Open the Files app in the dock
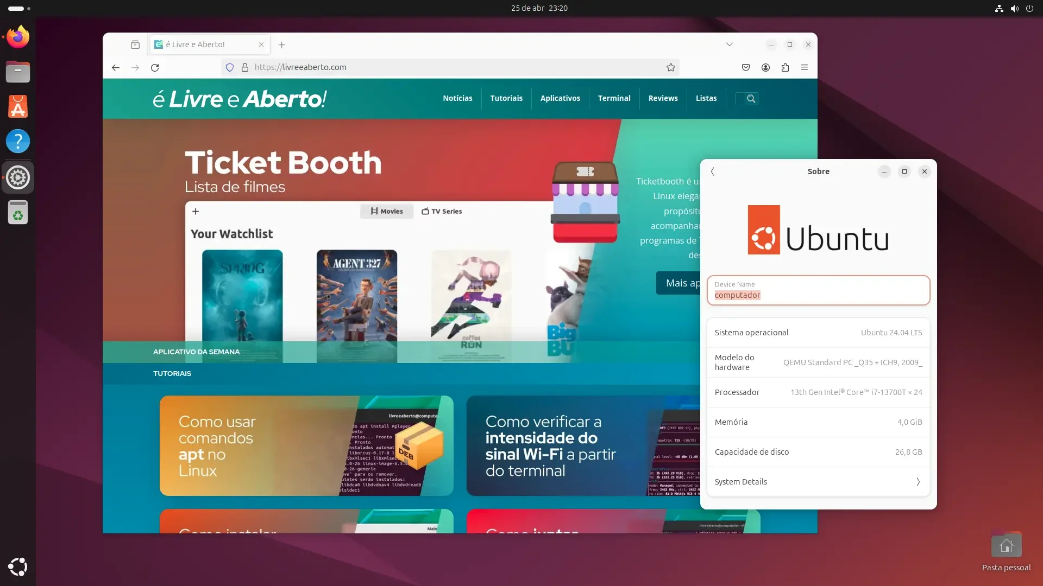1043x586 pixels. [x=18, y=72]
